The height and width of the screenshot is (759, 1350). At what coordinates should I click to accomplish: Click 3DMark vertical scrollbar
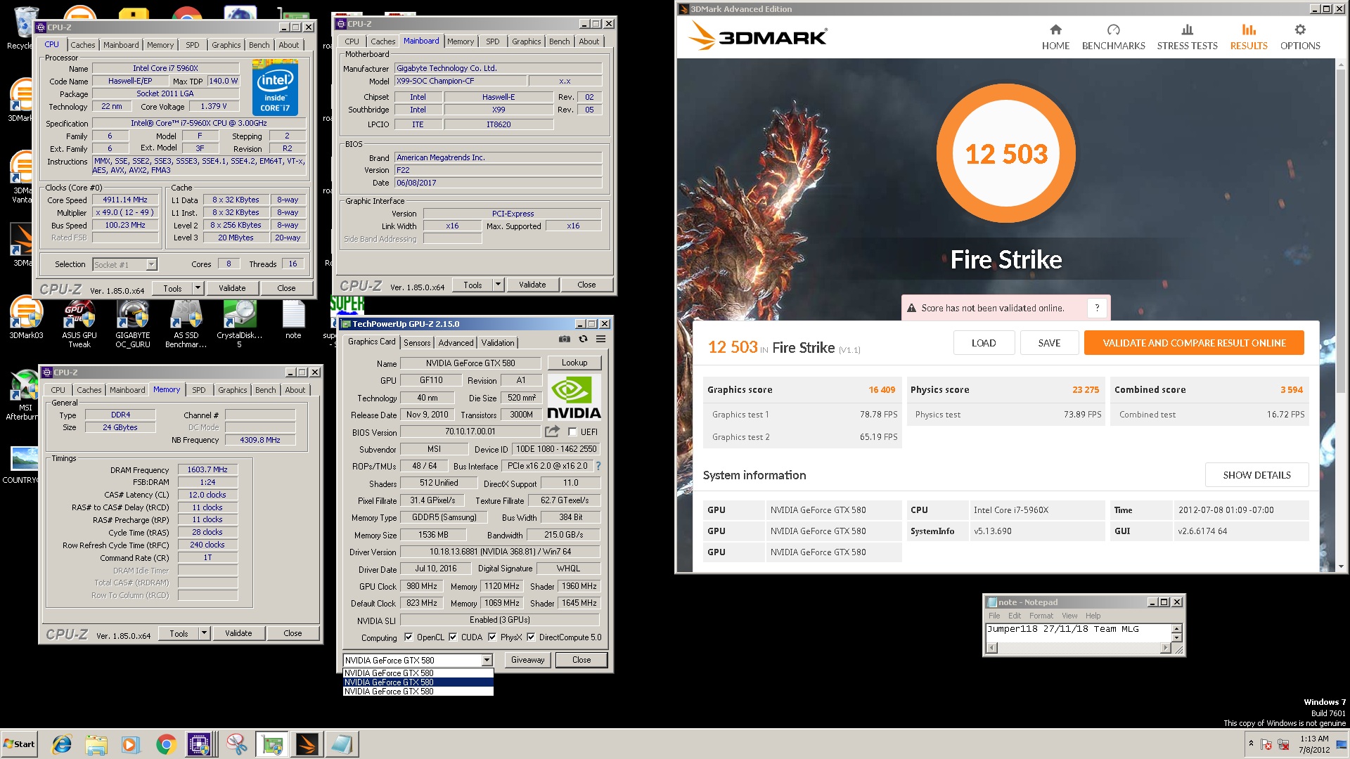(x=1341, y=315)
